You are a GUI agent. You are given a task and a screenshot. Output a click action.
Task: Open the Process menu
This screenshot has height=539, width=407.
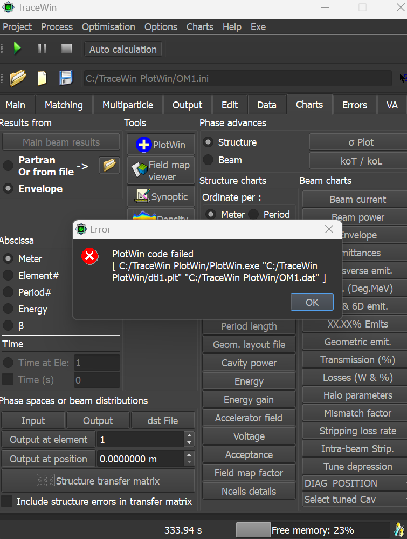[x=57, y=27]
